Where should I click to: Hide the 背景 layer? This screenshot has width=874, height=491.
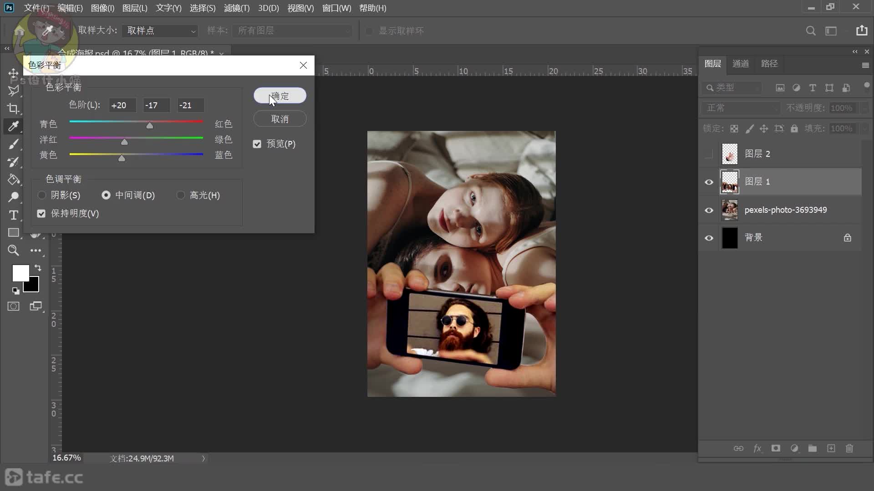[x=709, y=238]
